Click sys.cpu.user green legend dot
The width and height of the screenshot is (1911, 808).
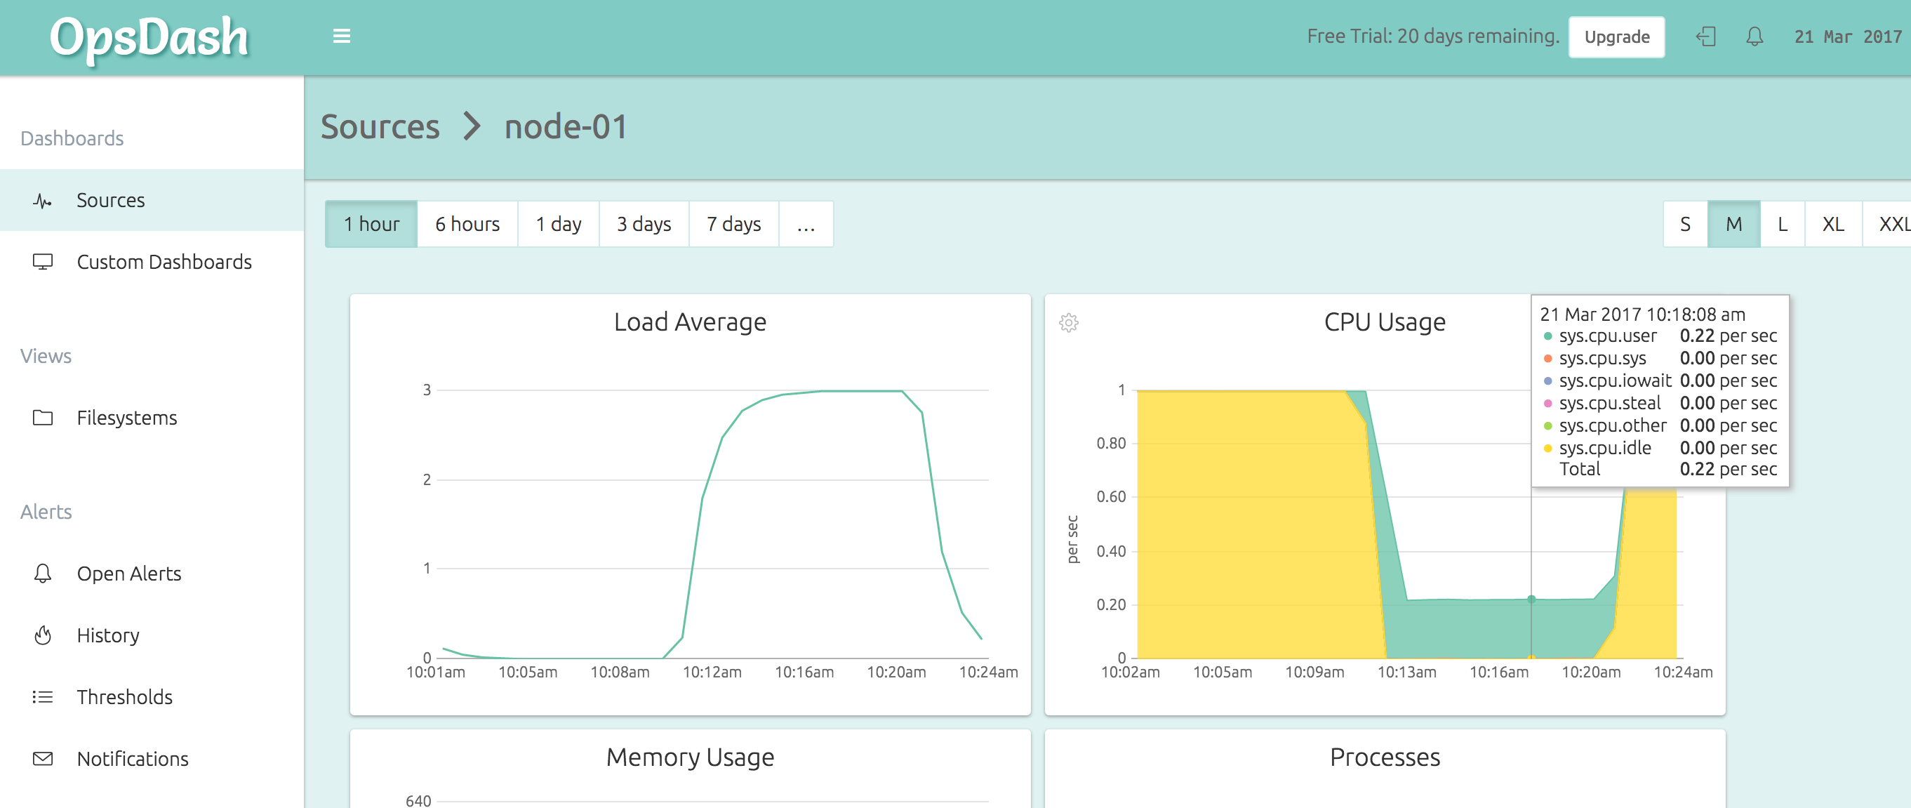coord(1547,336)
